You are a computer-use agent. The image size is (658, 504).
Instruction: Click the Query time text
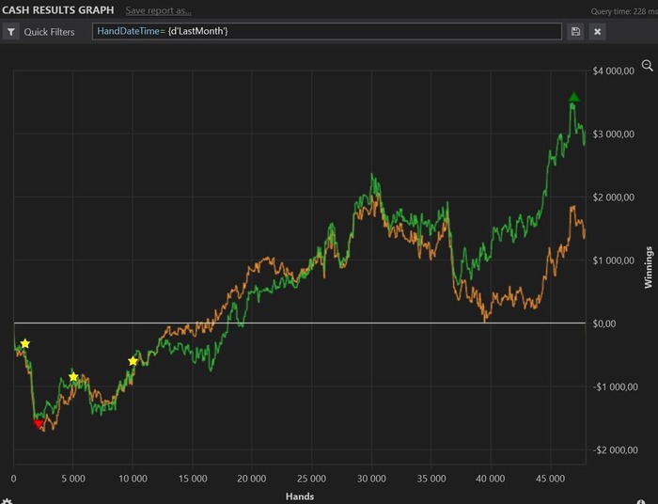(624, 11)
